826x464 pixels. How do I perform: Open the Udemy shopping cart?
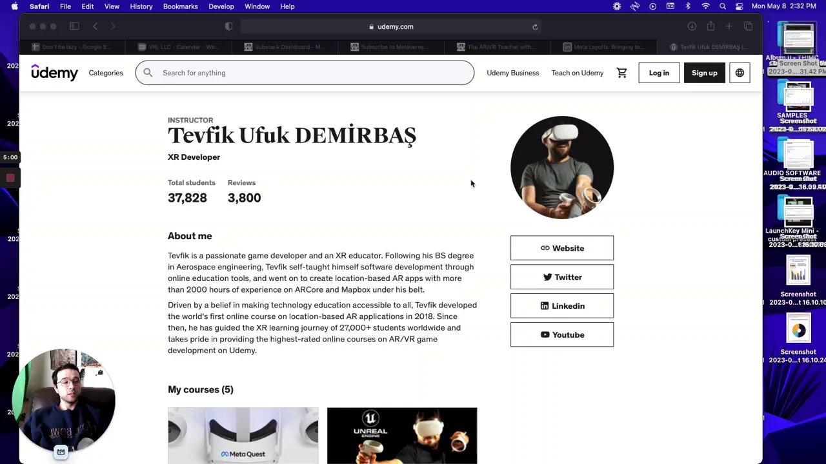621,73
